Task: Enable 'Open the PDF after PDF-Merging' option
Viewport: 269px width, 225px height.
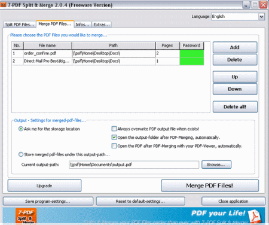Action: pyautogui.click(x=114, y=146)
